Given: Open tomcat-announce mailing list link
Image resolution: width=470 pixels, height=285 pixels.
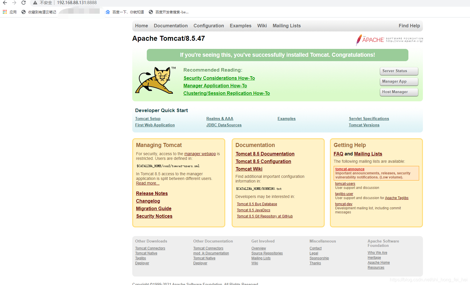Looking at the screenshot, I should pyautogui.click(x=350, y=169).
